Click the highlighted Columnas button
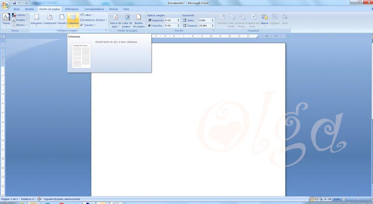Image resolution: width=373 pixels, height=204 pixels. (73, 20)
